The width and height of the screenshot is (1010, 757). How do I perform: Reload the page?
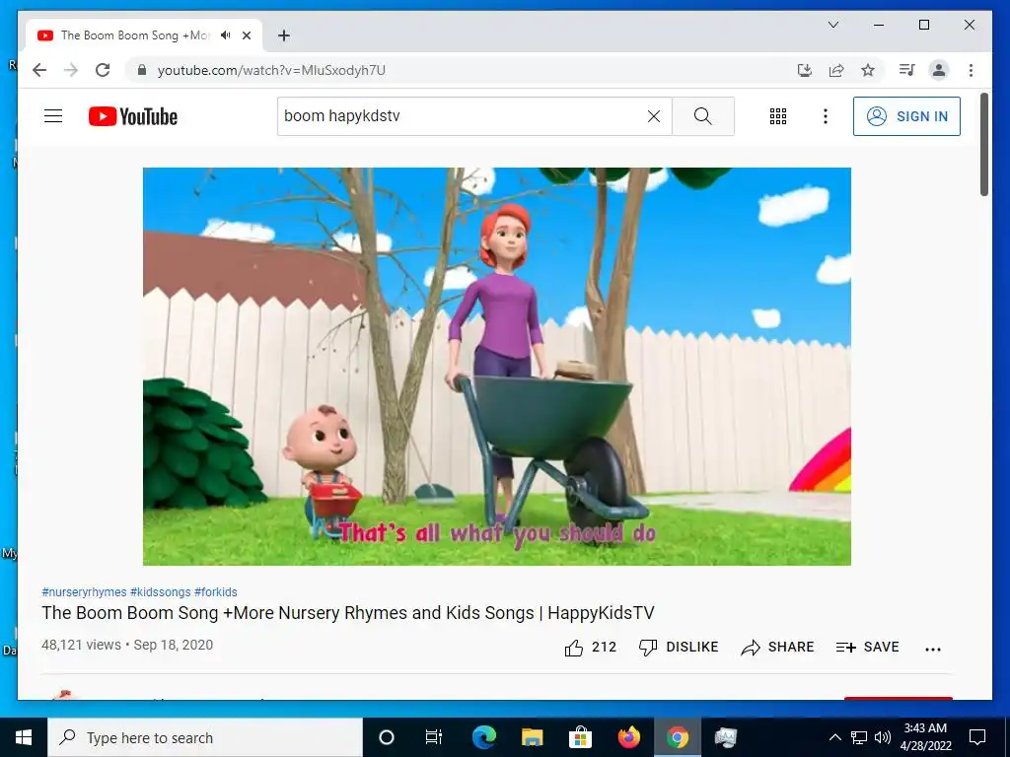(x=103, y=70)
